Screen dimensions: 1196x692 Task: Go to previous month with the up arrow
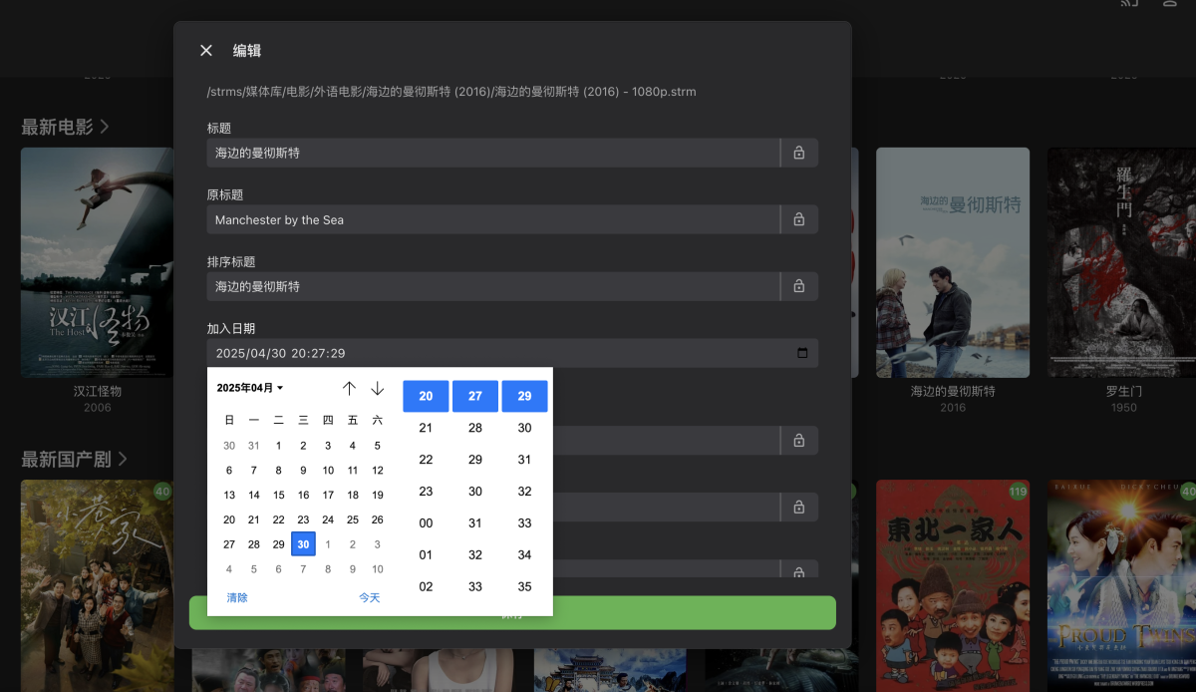point(349,388)
